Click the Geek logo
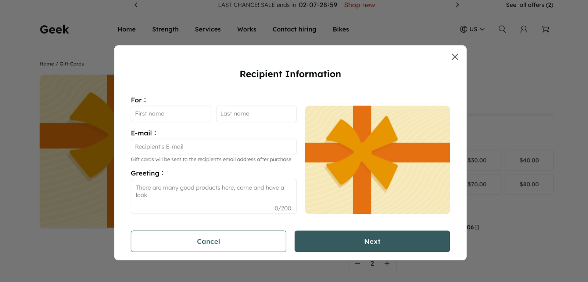Viewport: 588px width, 282px height. (54, 29)
